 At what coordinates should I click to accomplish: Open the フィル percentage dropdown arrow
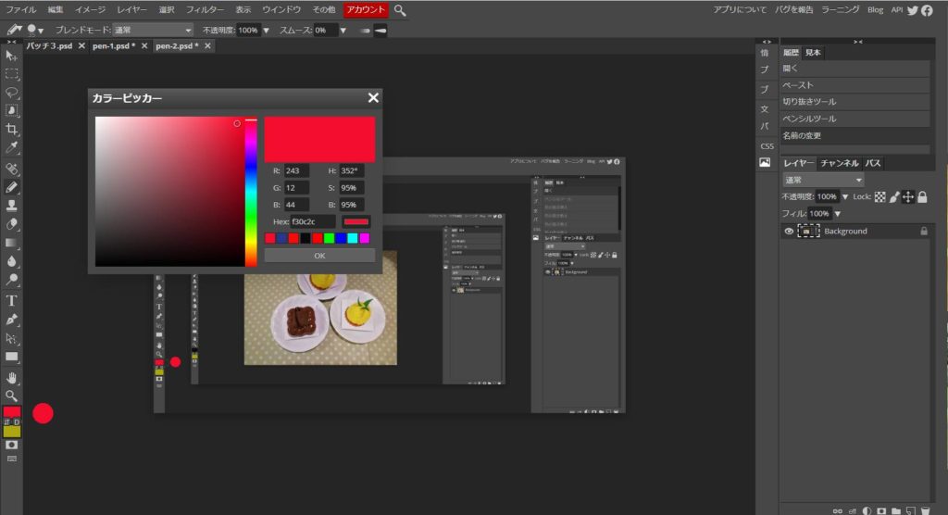click(838, 214)
